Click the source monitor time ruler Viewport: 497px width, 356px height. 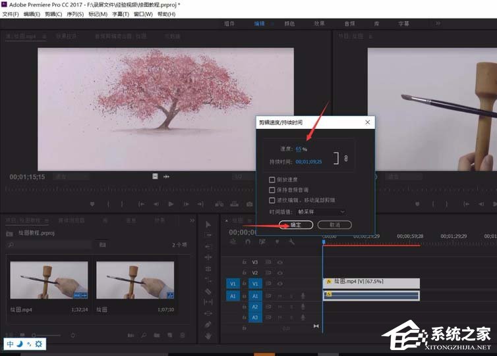coord(130,190)
